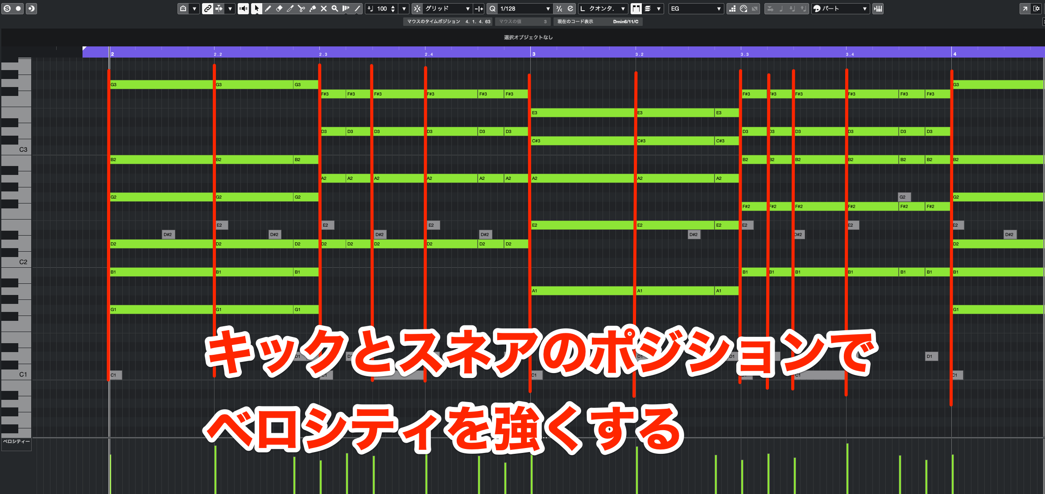Toggle the Auto-Scroll button
This screenshot has height=494, width=1045.
pos(219,8)
